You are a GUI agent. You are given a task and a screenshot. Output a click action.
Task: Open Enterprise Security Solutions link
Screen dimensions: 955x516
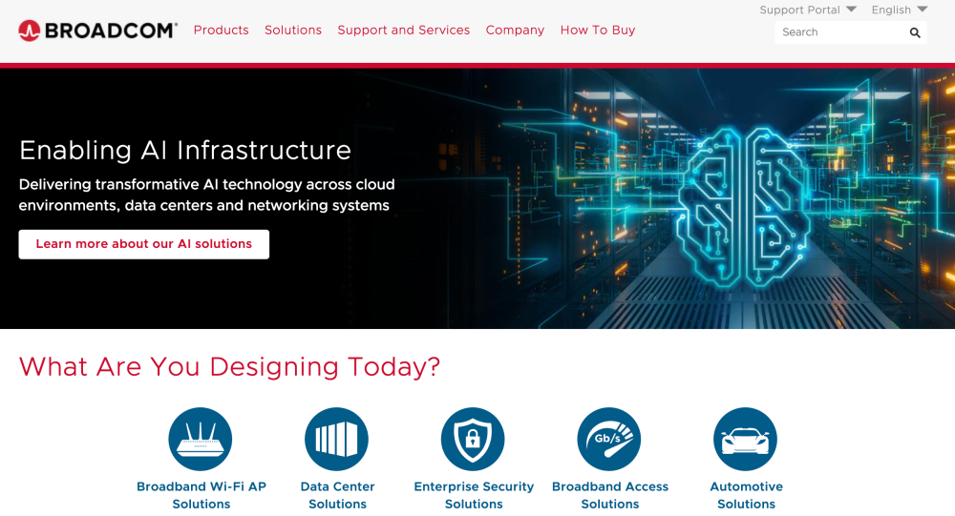point(474,495)
